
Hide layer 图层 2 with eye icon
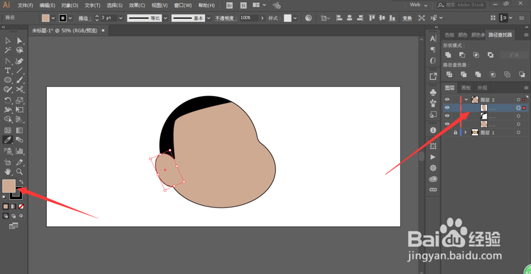pyautogui.click(x=447, y=100)
